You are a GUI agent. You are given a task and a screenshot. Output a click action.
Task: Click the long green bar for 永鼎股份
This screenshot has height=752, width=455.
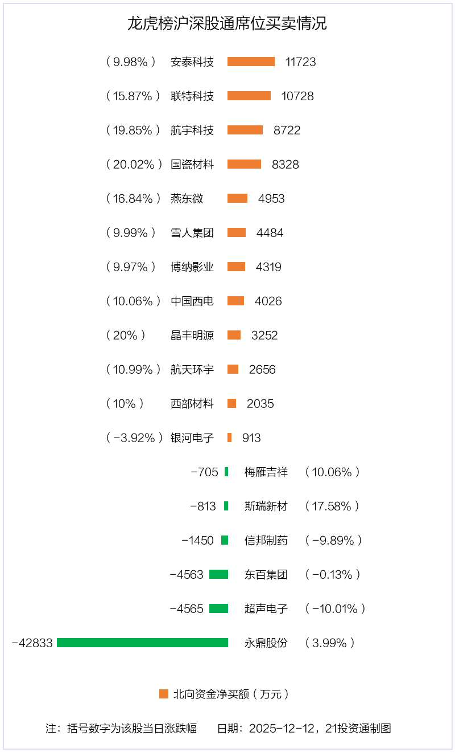tap(142, 643)
